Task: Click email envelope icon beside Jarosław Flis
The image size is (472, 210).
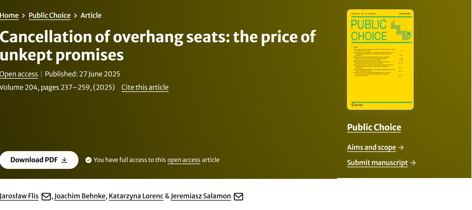Action: [46, 197]
